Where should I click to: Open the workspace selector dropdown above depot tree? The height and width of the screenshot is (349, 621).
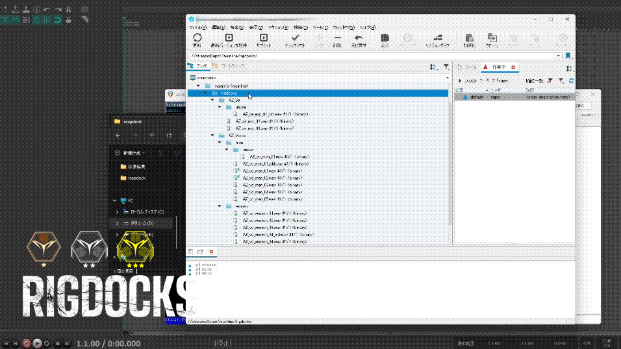(x=448, y=78)
